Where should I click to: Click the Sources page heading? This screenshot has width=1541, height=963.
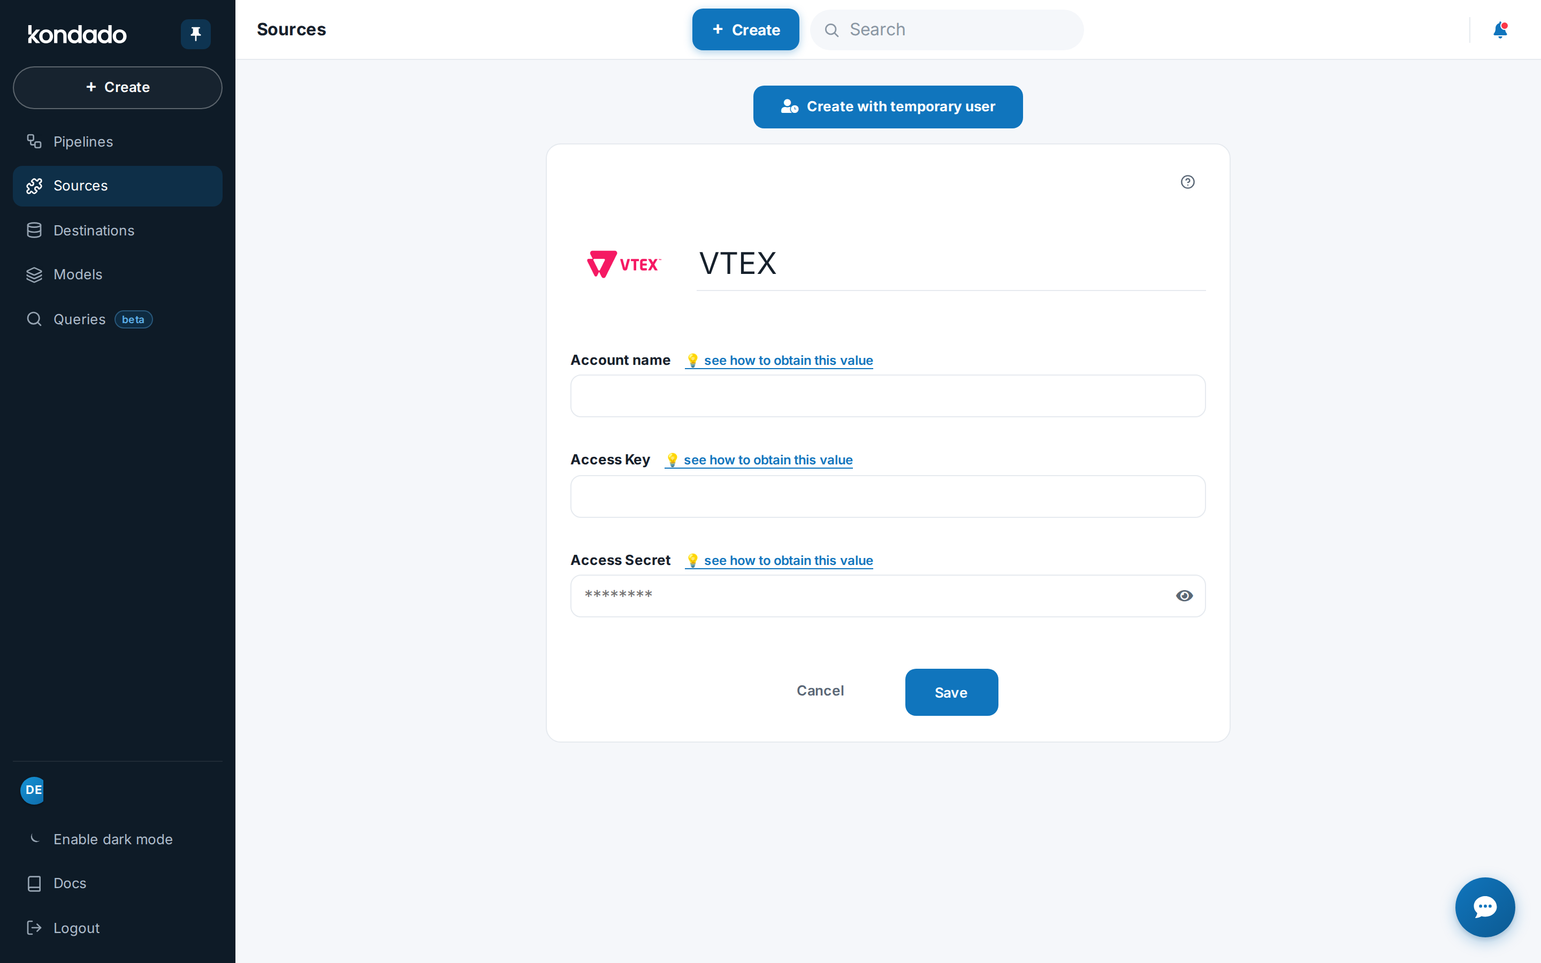tap(291, 30)
